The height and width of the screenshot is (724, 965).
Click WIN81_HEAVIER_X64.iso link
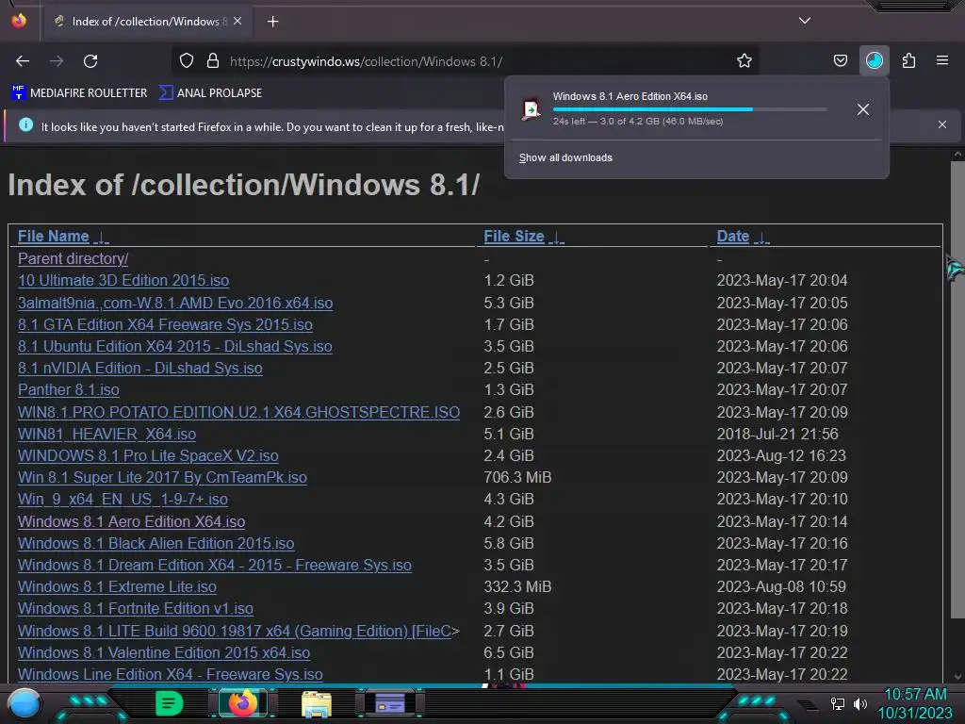pos(106,434)
